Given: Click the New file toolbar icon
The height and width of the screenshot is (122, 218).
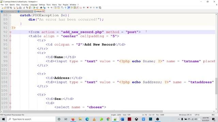Looking at the screenshot, I should pyautogui.click(x=2, y=7).
